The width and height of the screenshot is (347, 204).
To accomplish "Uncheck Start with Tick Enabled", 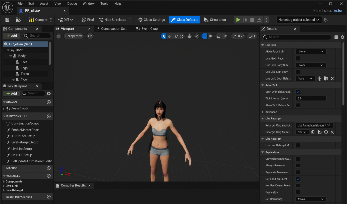I will [x=298, y=92].
